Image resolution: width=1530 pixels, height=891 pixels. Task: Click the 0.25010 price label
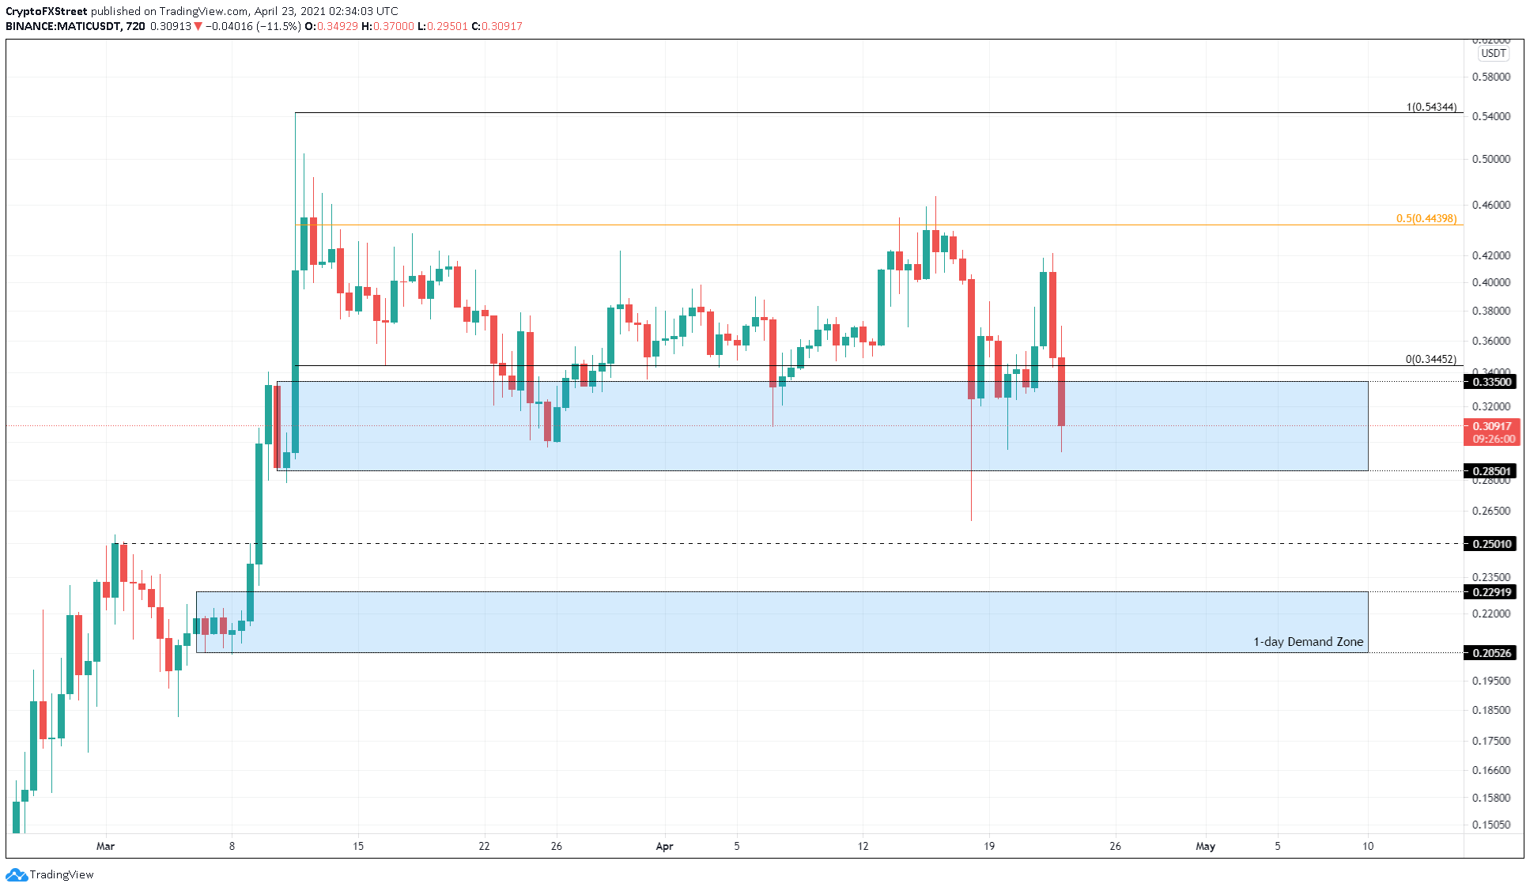click(1491, 544)
